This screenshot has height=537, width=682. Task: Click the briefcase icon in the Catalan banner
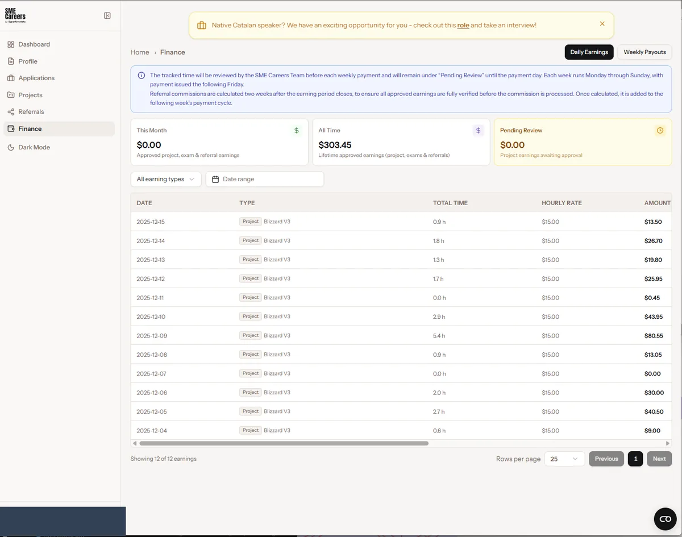pos(201,26)
